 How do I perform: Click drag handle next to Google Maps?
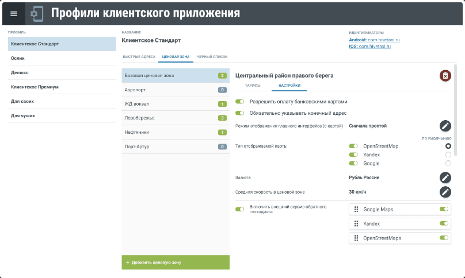coord(356,210)
